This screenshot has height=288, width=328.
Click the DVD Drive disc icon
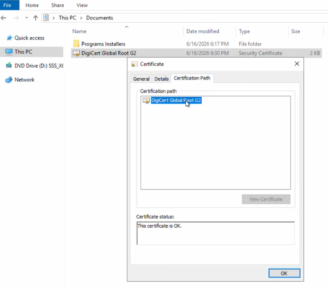9,65
